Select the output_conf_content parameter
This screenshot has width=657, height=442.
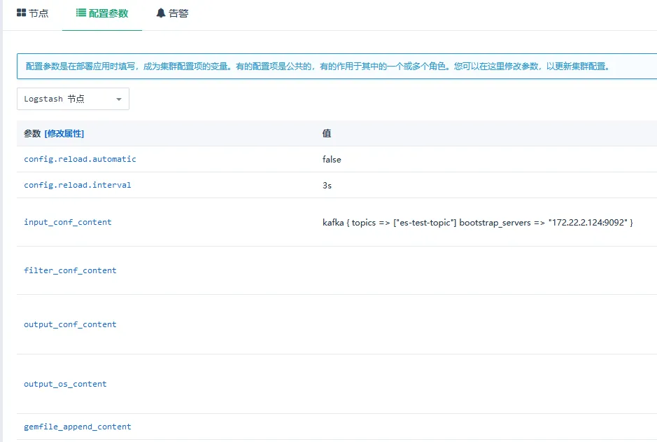click(x=70, y=324)
